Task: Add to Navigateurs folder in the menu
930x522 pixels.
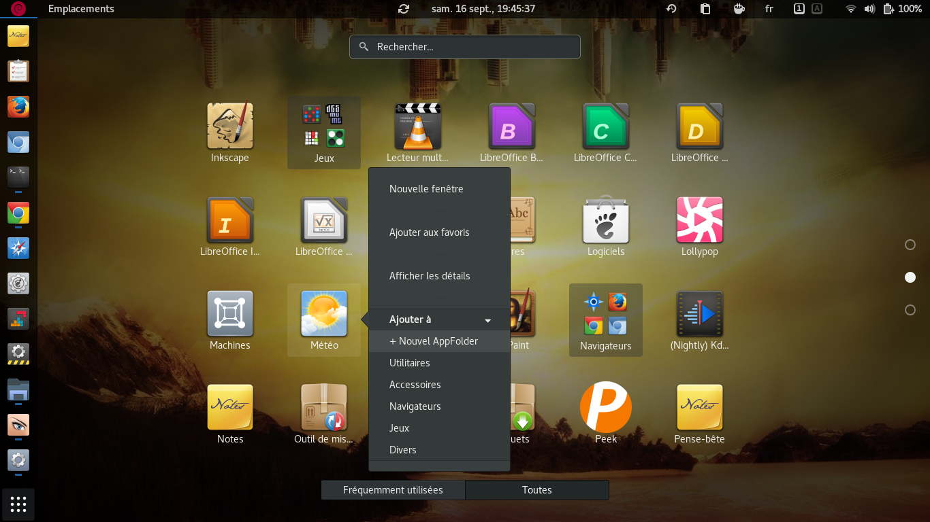Action: pyautogui.click(x=439, y=406)
